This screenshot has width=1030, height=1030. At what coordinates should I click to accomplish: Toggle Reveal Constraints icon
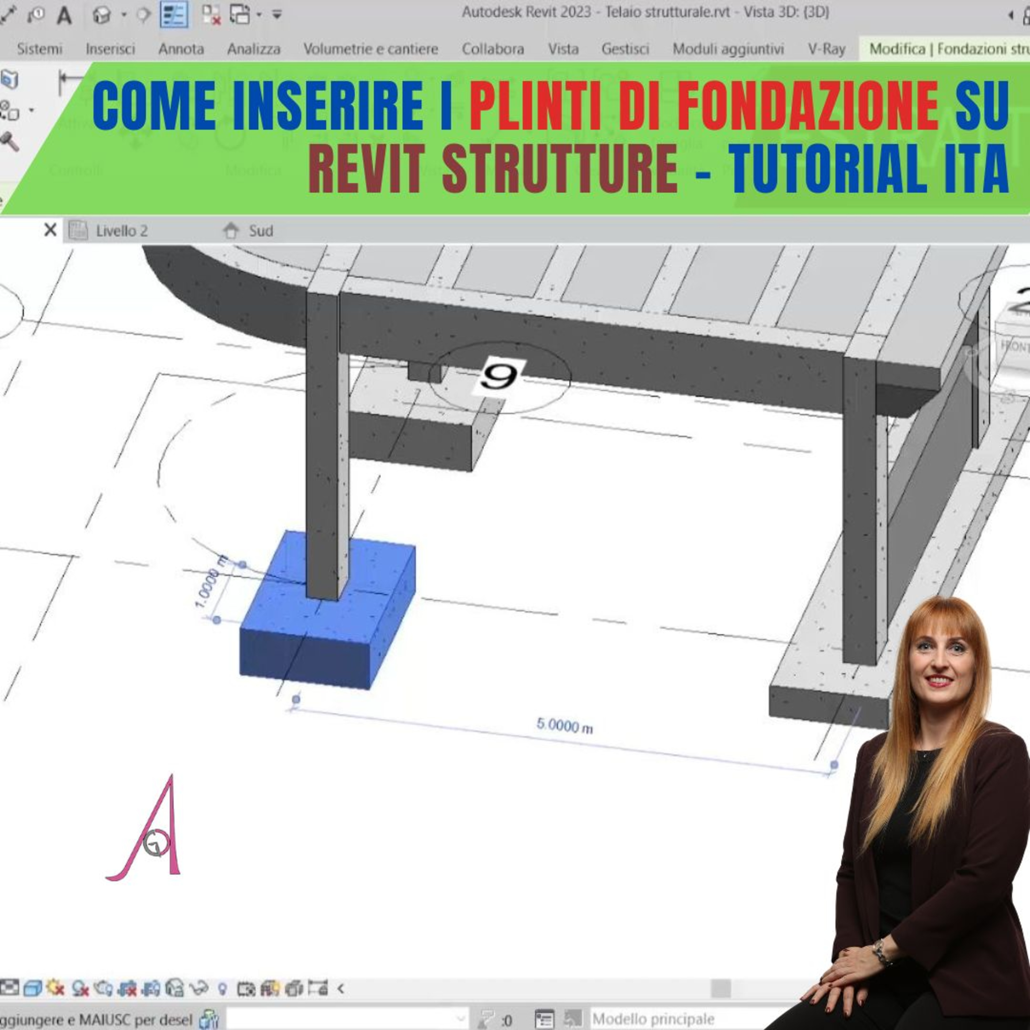[x=318, y=988]
